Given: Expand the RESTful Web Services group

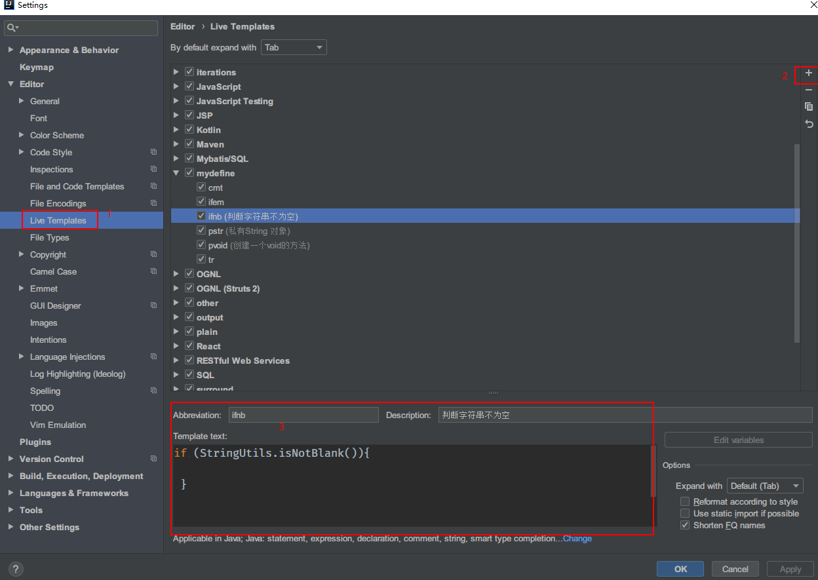Looking at the screenshot, I should pos(176,360).
